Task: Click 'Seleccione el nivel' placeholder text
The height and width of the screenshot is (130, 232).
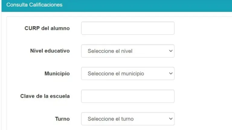Action: coord(110,51)
